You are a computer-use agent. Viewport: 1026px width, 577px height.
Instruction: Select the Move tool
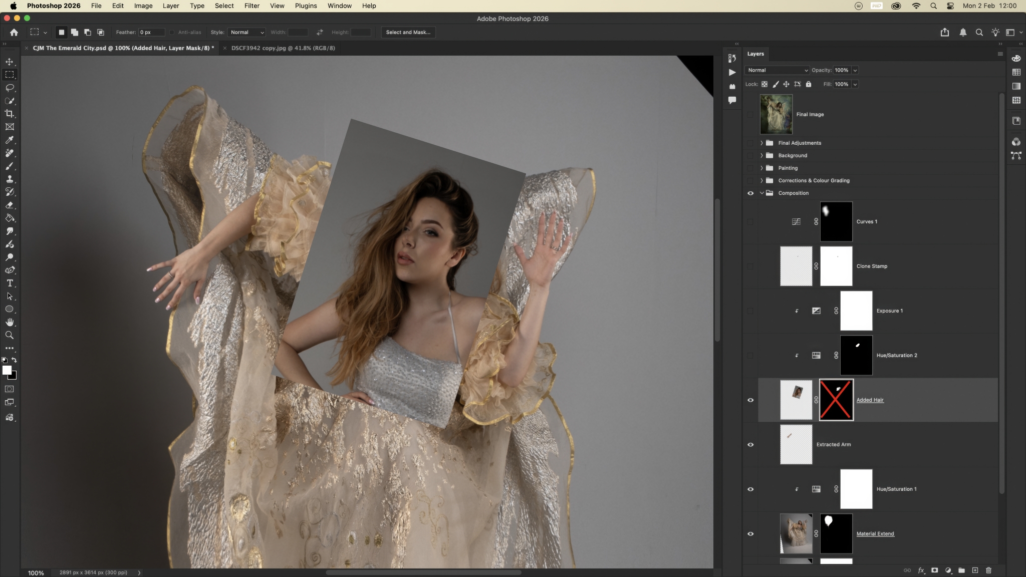click(10, 62)
